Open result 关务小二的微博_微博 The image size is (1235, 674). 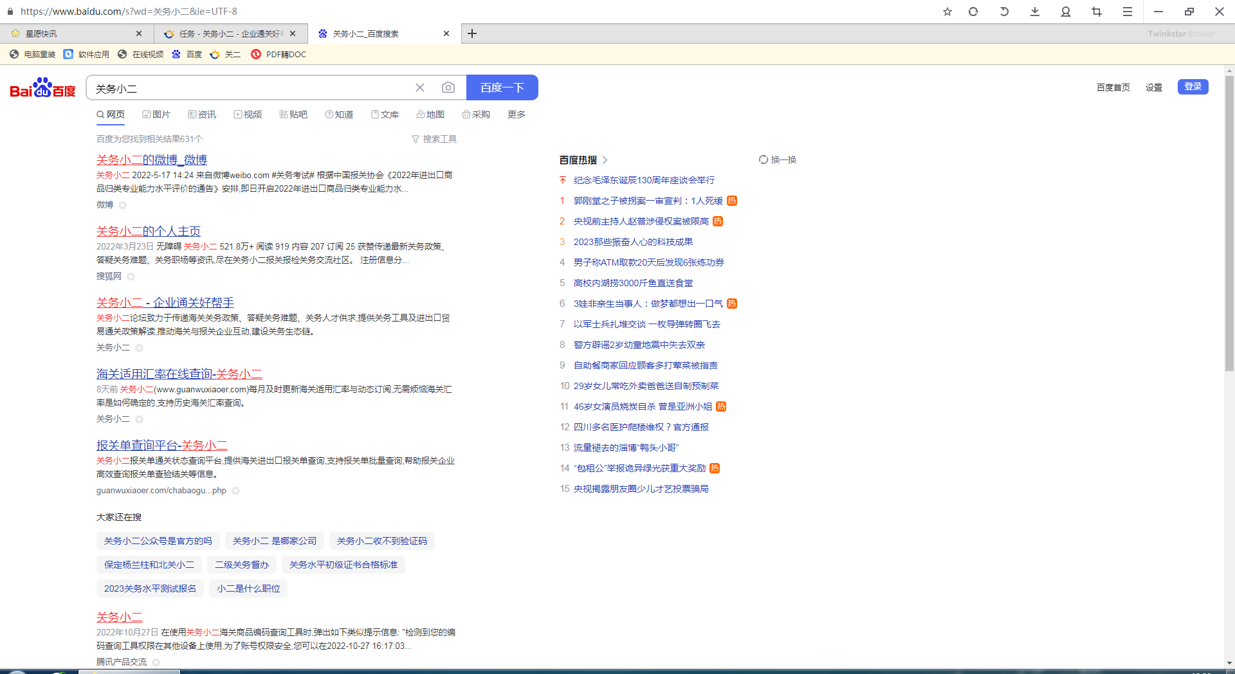[152, 159]
